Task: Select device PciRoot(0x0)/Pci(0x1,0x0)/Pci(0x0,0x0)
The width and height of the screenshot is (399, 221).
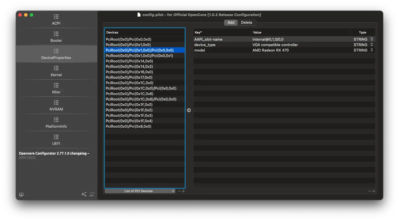Action: (145, 50)
